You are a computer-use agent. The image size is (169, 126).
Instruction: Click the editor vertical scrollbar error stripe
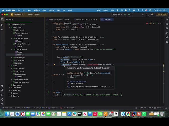coord(163,64)
